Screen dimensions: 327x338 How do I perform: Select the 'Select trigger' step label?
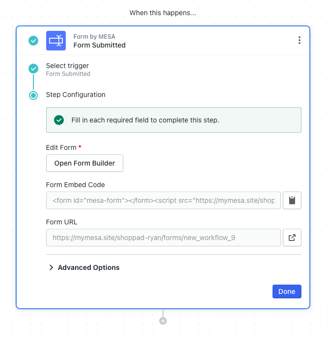pyautogui.click(x=67, y=66)
